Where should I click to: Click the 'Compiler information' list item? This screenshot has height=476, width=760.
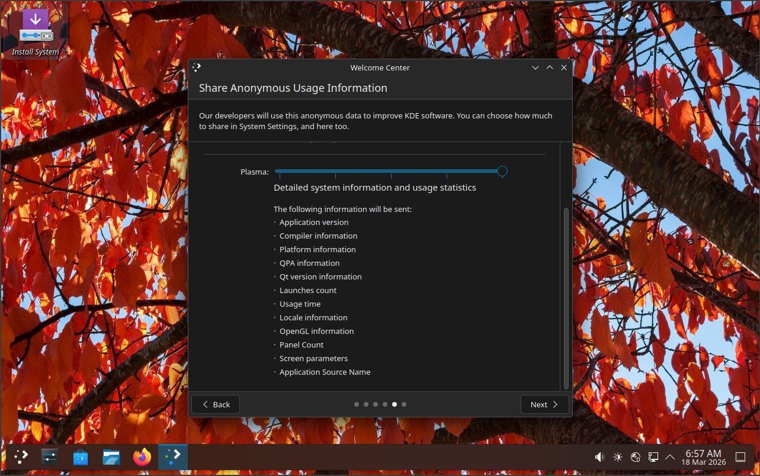[x=318, y=236]
